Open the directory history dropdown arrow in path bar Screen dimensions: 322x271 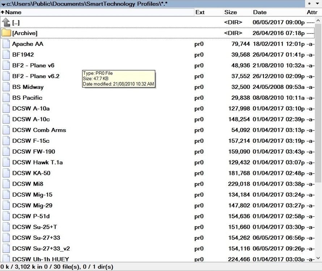[x=3, y=4]
